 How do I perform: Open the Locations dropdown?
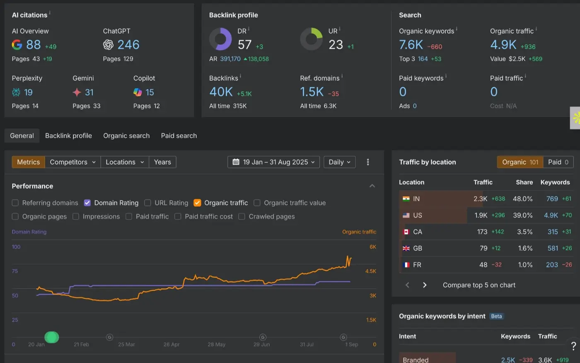[125, 162]
